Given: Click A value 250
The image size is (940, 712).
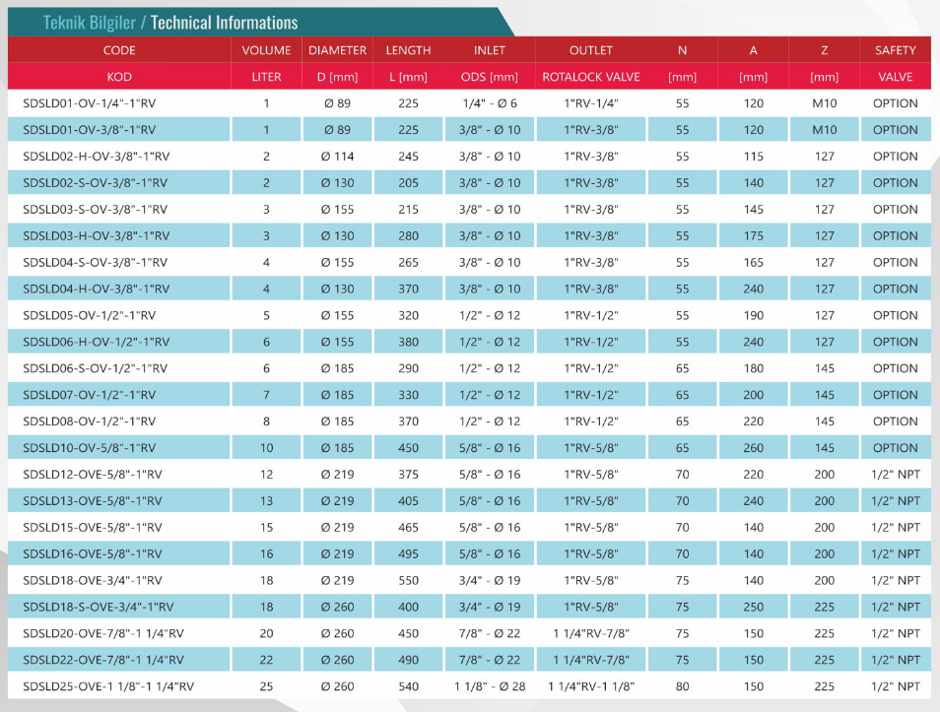Looking at the screenshot, I should coord(754,607).
